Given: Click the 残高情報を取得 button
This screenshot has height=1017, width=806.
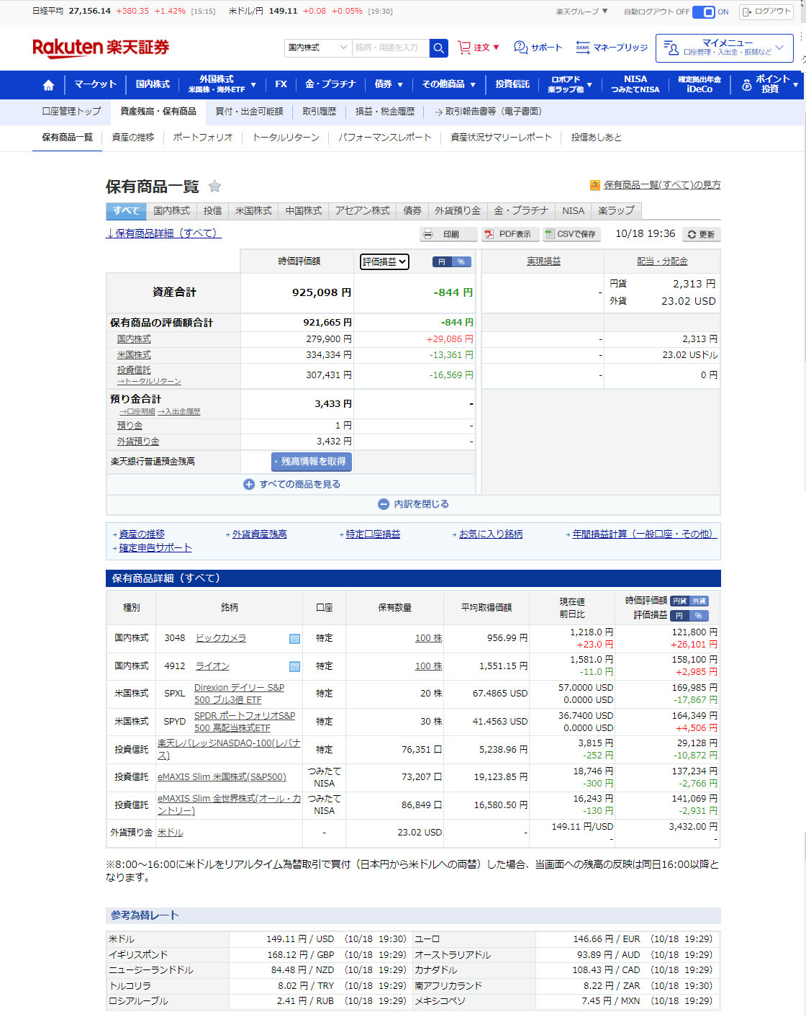Looking at the screenshot, I should click(312, 462).
